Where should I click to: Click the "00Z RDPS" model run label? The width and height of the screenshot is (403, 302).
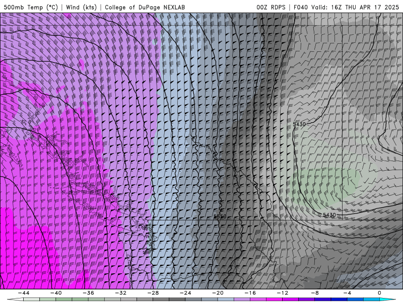pyautogui.click(x=271, y=7)
